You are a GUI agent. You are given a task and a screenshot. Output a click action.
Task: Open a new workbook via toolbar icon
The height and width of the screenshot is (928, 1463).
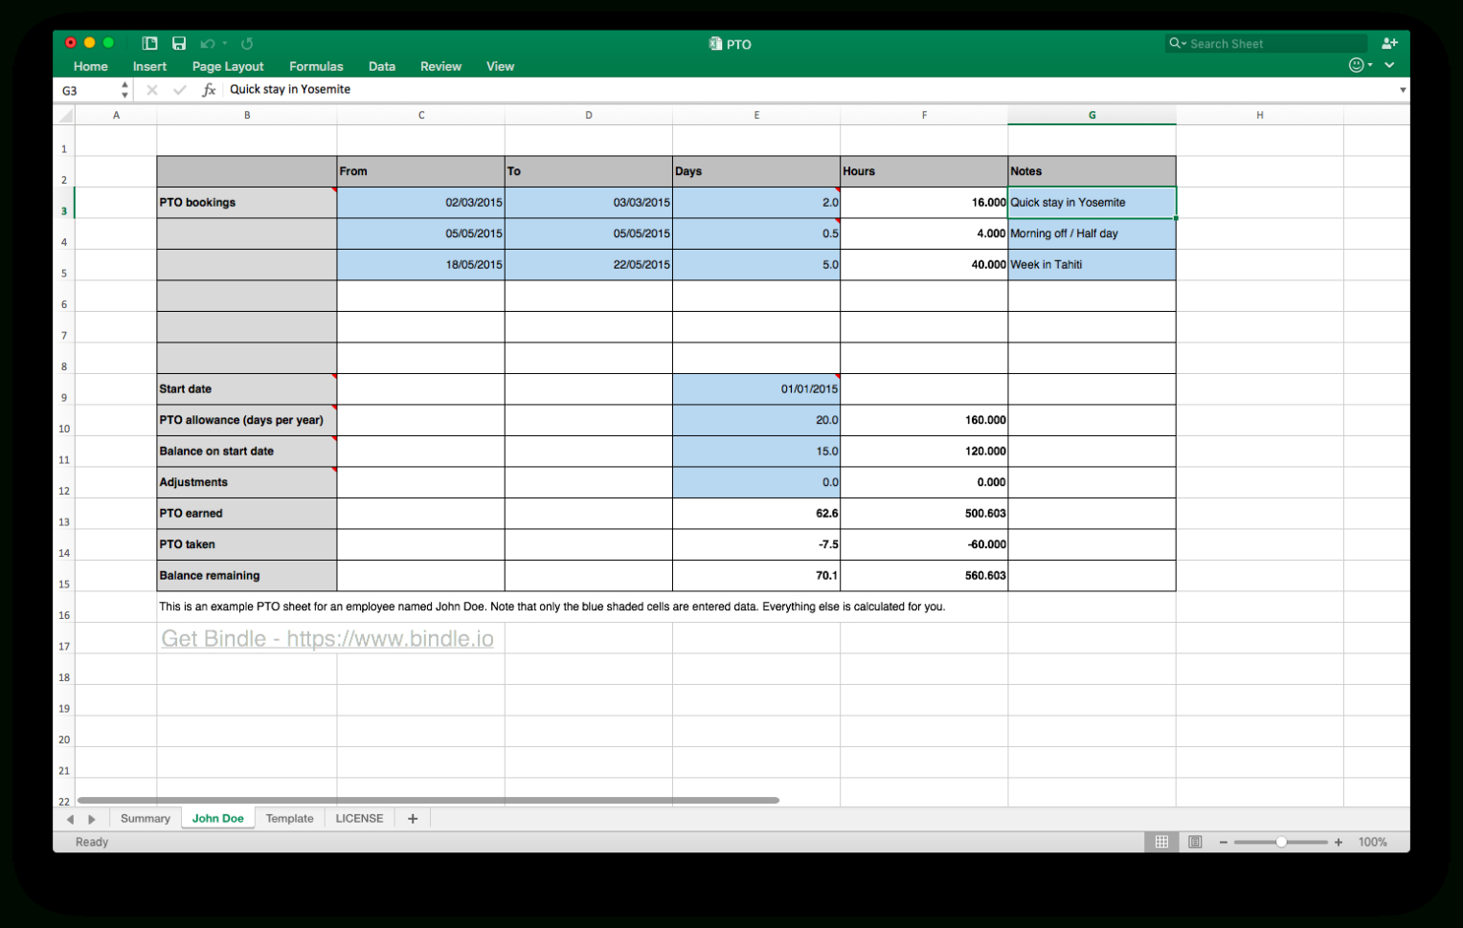click(149, 43)
